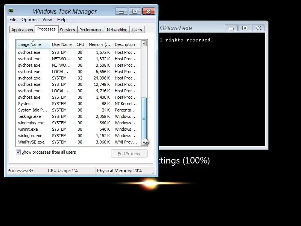Select the svchost.exe row using 6,656 K
The width and height of the screenshot is (301, 226).
(78, 72)
